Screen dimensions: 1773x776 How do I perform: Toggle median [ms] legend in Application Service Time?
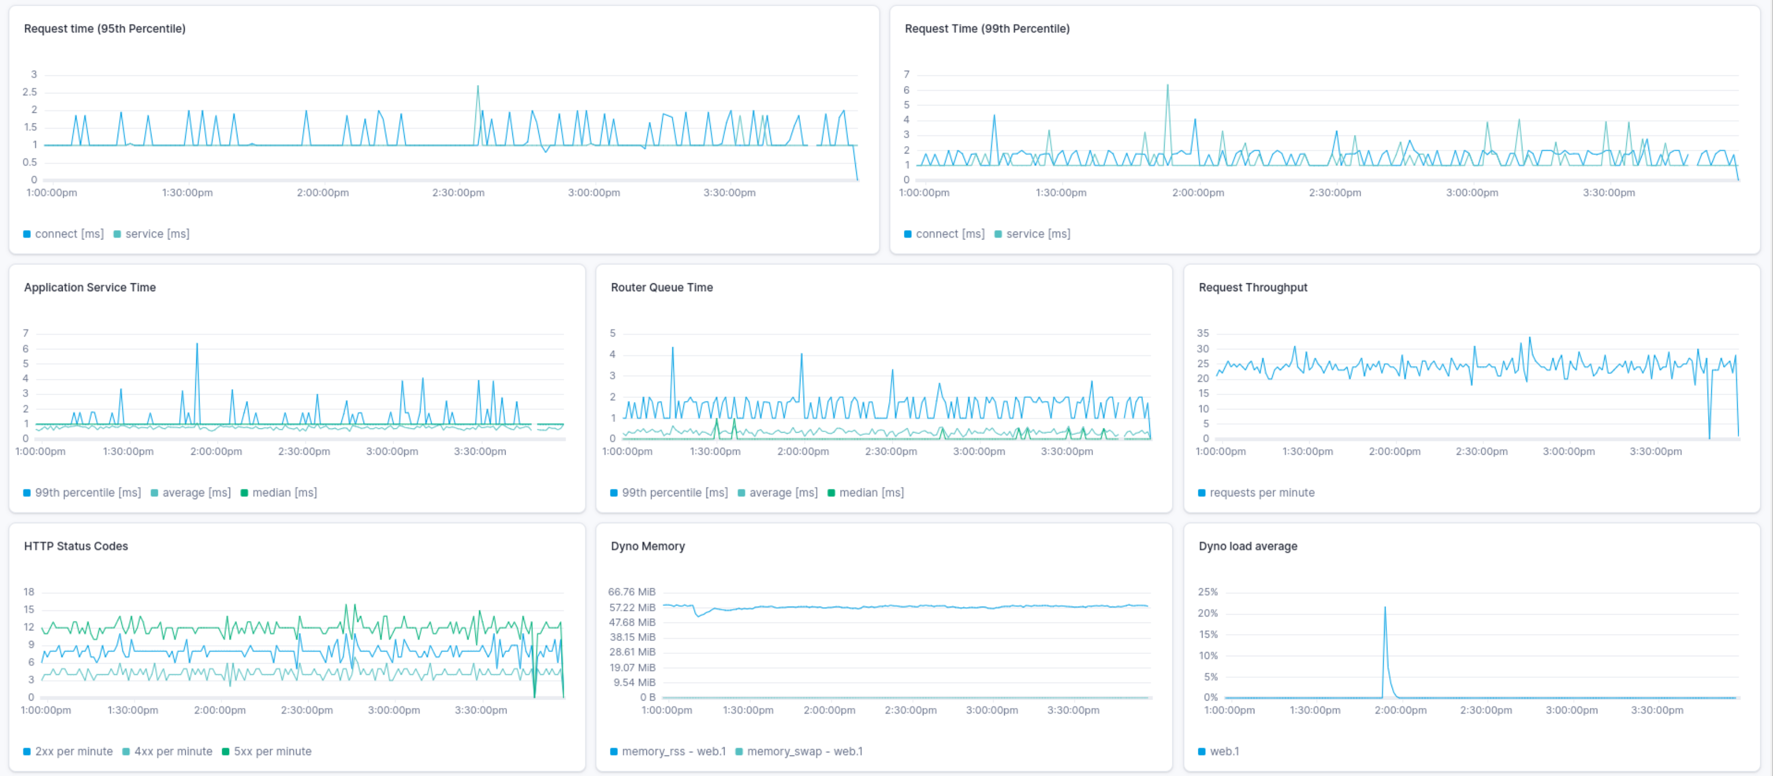tap(279, 493)
